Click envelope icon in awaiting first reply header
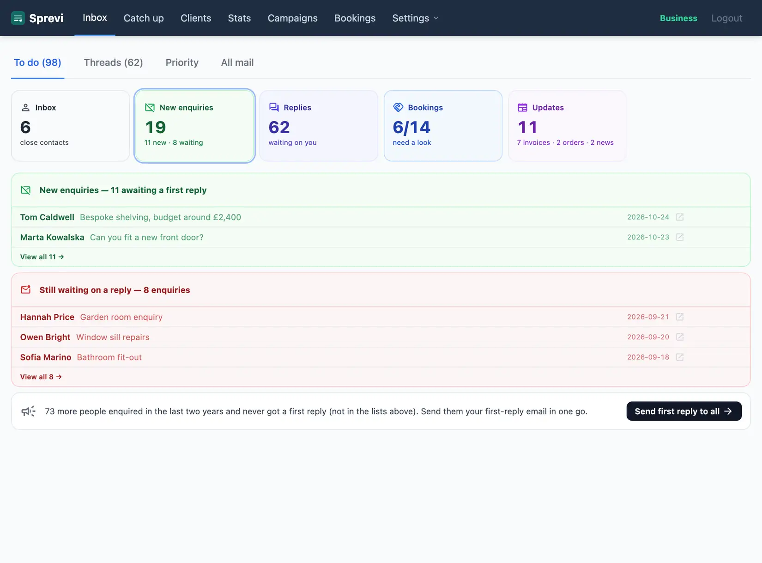The image size is (762, 563). [26, 190]
